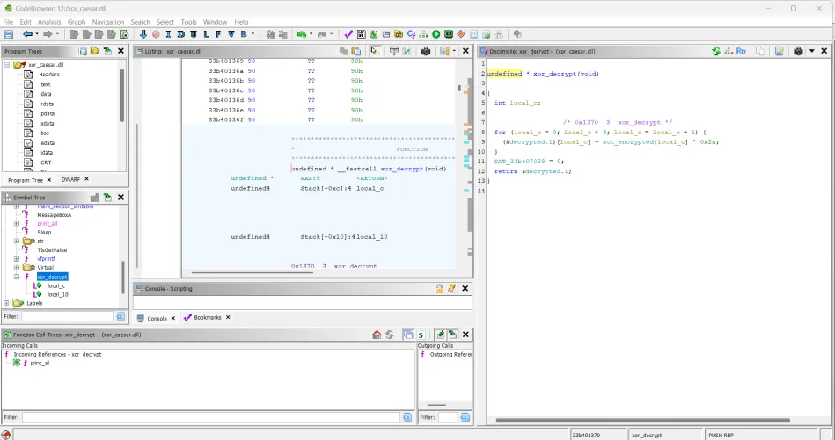Click the home icon in Function Call Trees
835x440 pixels.
point(377,335)
